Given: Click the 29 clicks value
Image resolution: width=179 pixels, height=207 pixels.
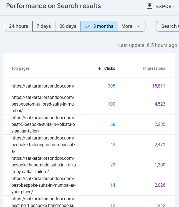Looking at the screenshot, I should coord(113,165).
